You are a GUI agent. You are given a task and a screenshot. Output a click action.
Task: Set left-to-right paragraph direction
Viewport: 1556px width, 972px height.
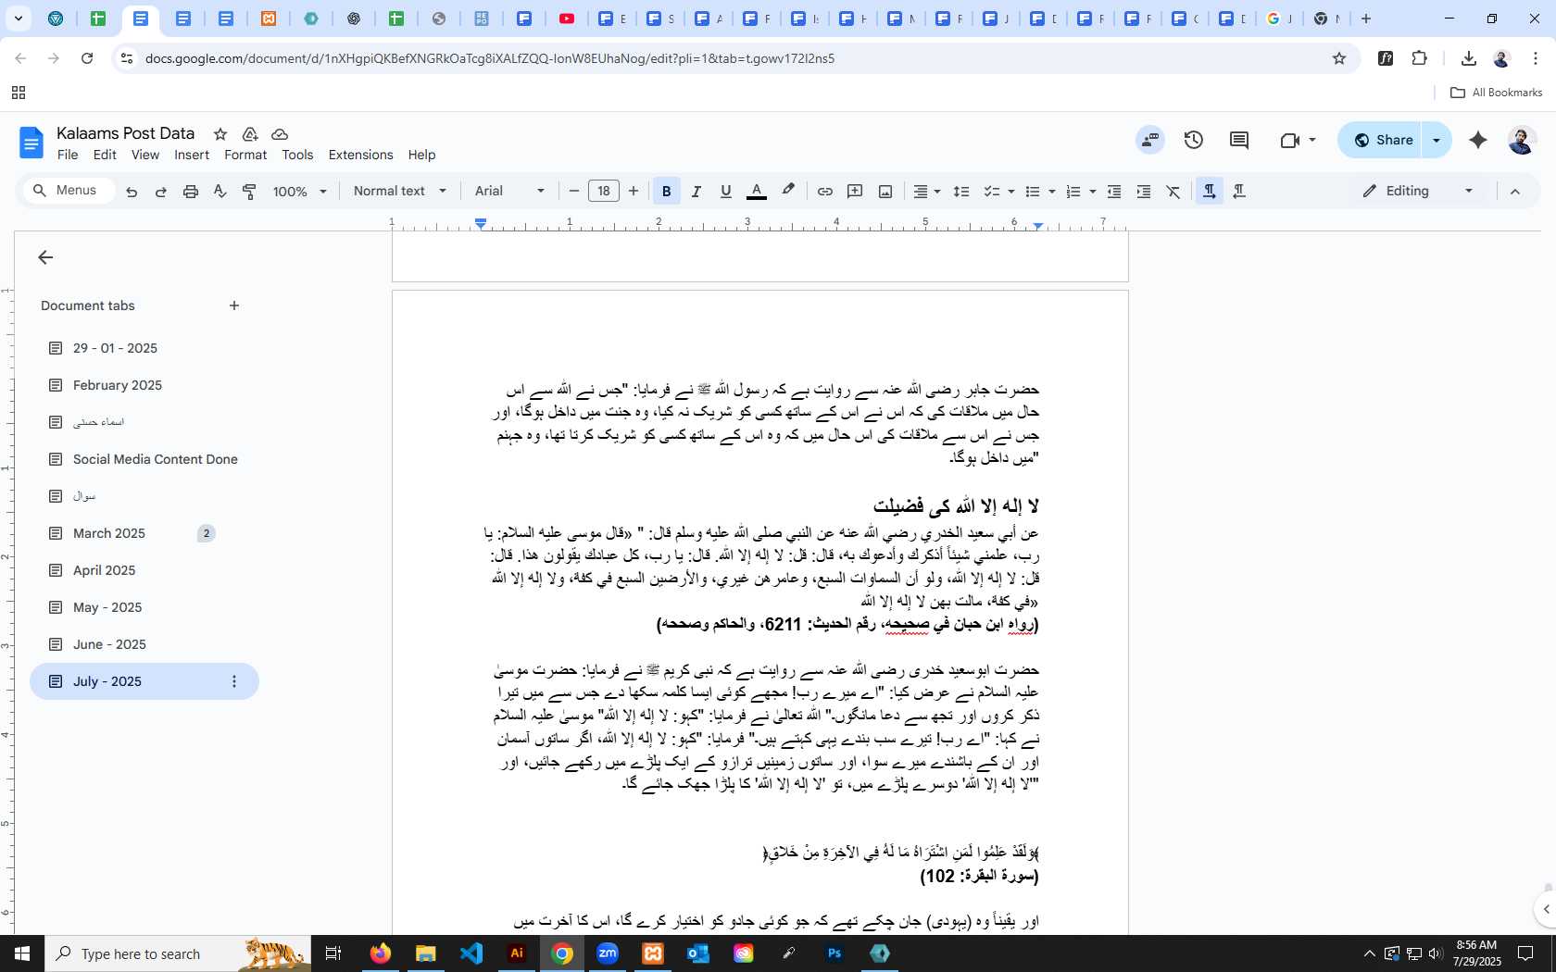(x=1210, y=192)
